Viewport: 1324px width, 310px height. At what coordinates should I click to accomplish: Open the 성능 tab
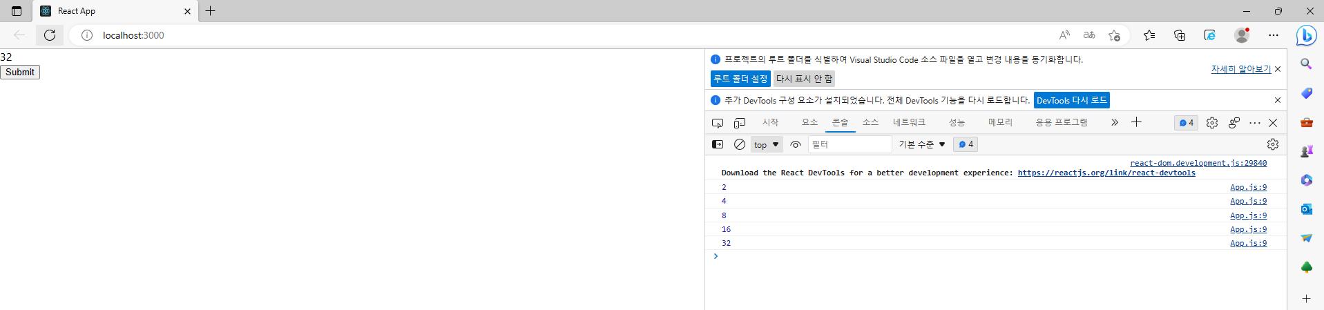tap(957, 122)
